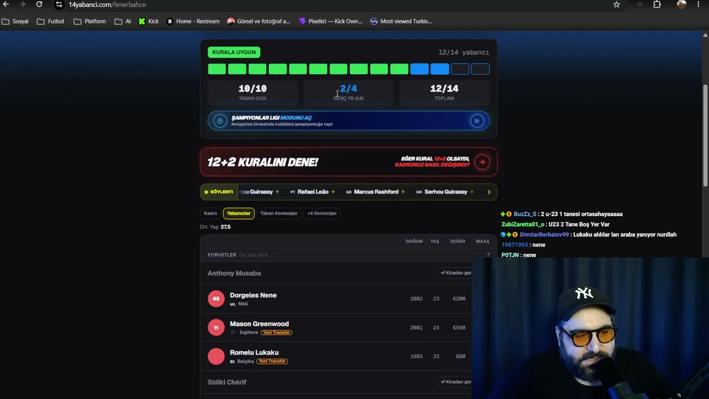Click the double-chevron on Şampiyonlar Ligi banner

click(477, 121)
